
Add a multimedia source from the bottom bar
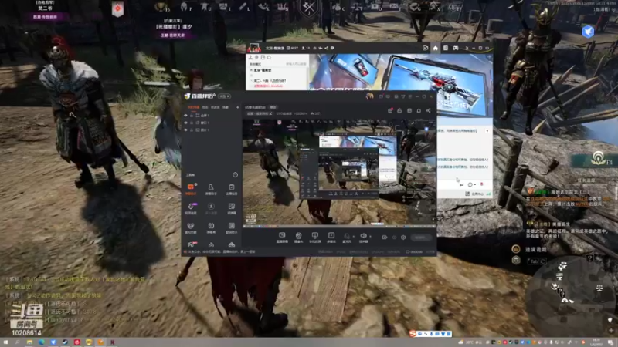click(x=331, y=238)
